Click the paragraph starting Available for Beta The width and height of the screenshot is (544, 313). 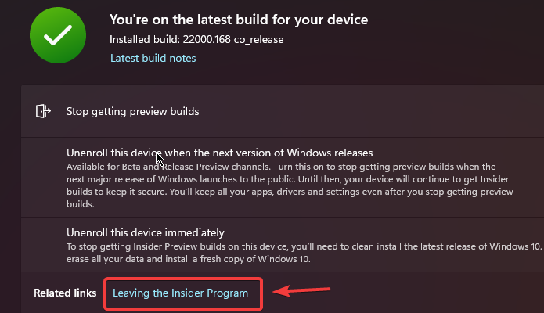pyautogui.click(x=290, y=185)
